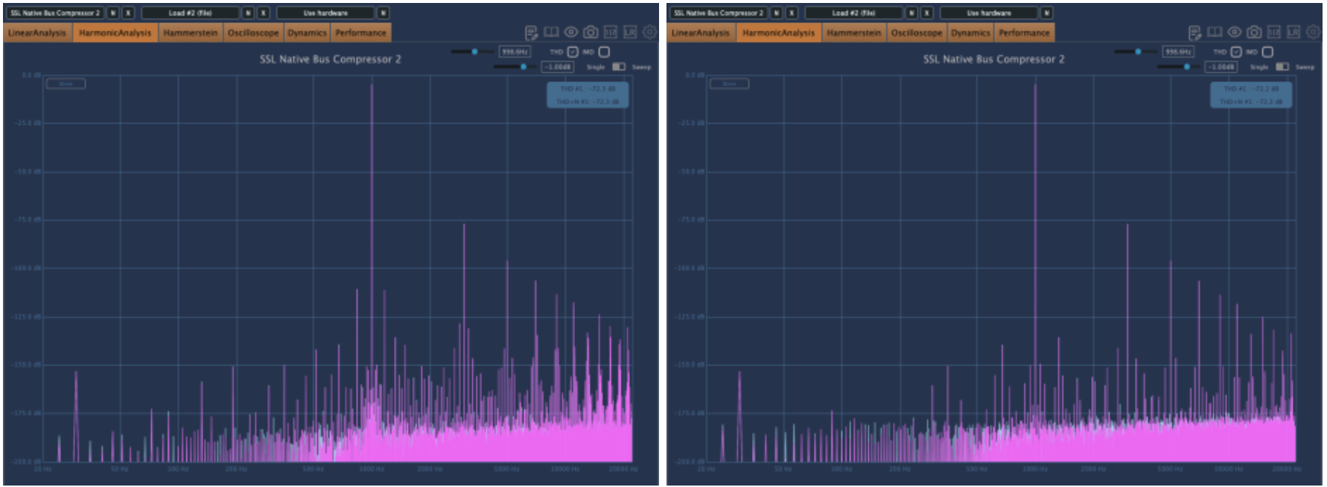This screenshot has height=487, width=1327.
Task: Open the notes editor icon in right window
Action: pos(1194,32)
